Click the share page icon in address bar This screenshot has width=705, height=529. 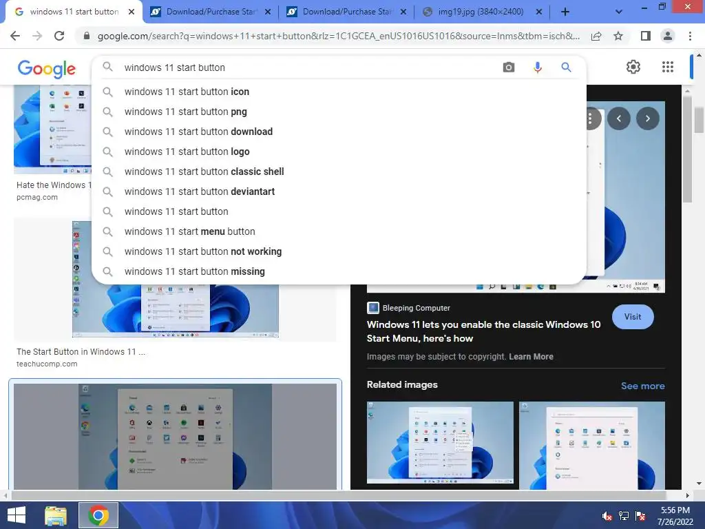pos(596,36)
